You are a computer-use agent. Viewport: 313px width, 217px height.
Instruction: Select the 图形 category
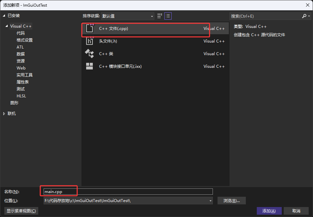tap(14, 103)
